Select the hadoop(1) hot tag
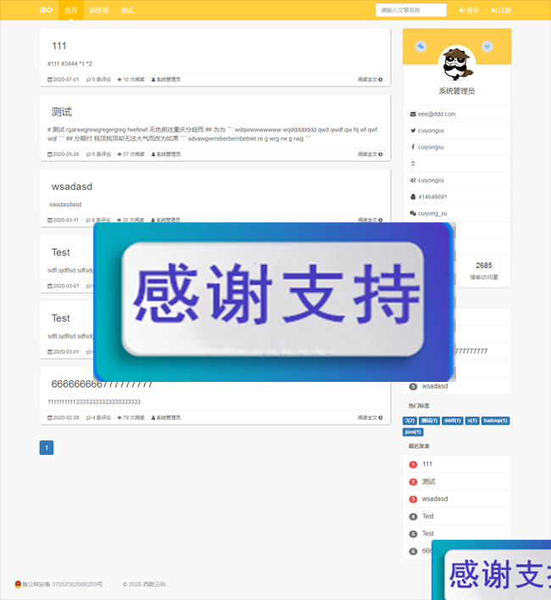 tap(495, 421)
